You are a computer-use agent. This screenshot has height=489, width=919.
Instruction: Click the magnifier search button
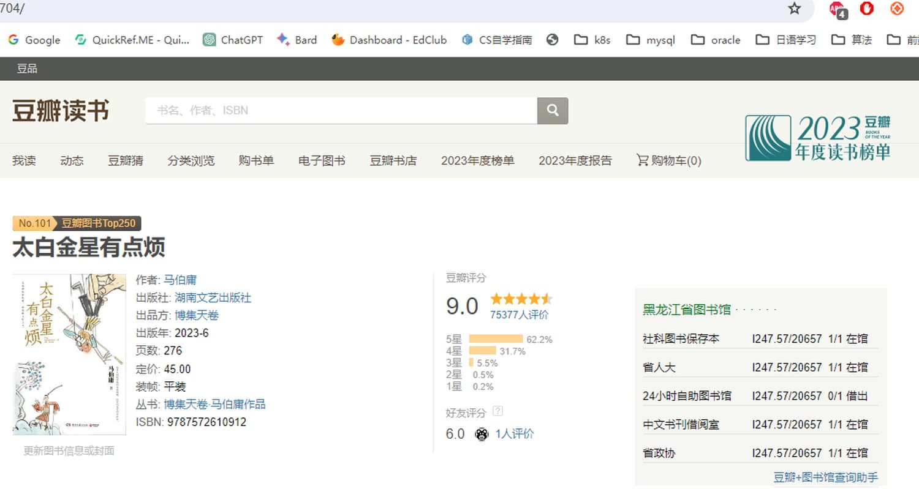tap(553, 111)
